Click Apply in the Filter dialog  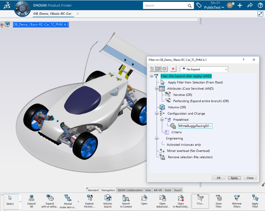(x=234, y=178)
